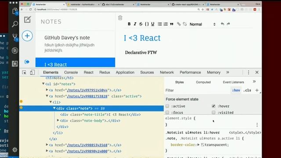Open the VS Code settings gear

[14, 150]
